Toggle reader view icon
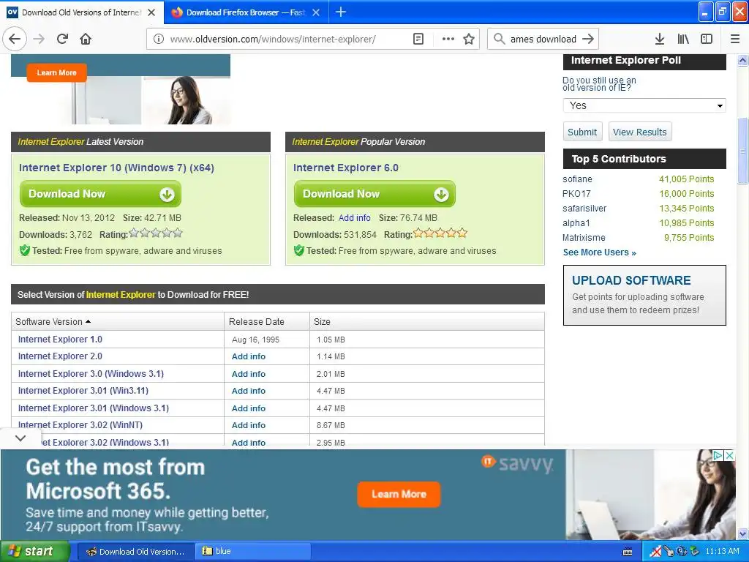The height and width of the screenshot is (562, 749). click(x=418, y=40)
